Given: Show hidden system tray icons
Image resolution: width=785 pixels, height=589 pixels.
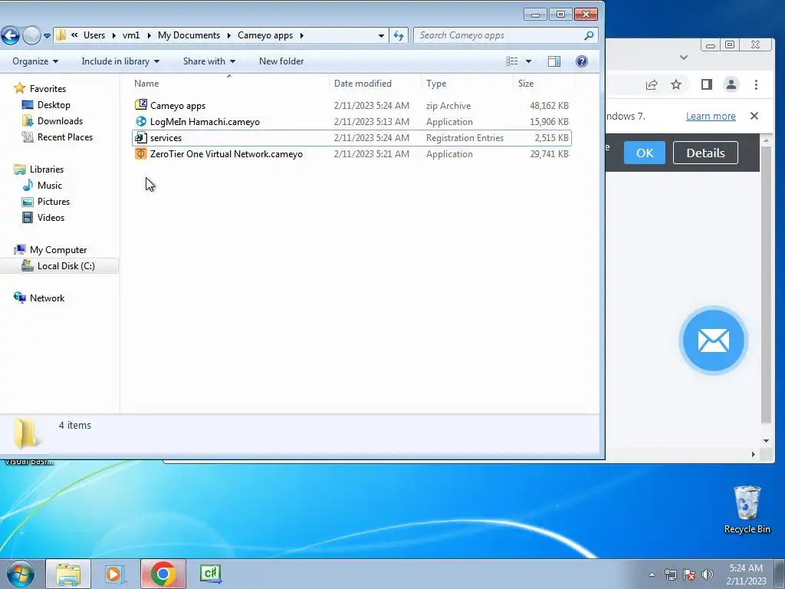Looking at the screenshot, I should point(652,574).
